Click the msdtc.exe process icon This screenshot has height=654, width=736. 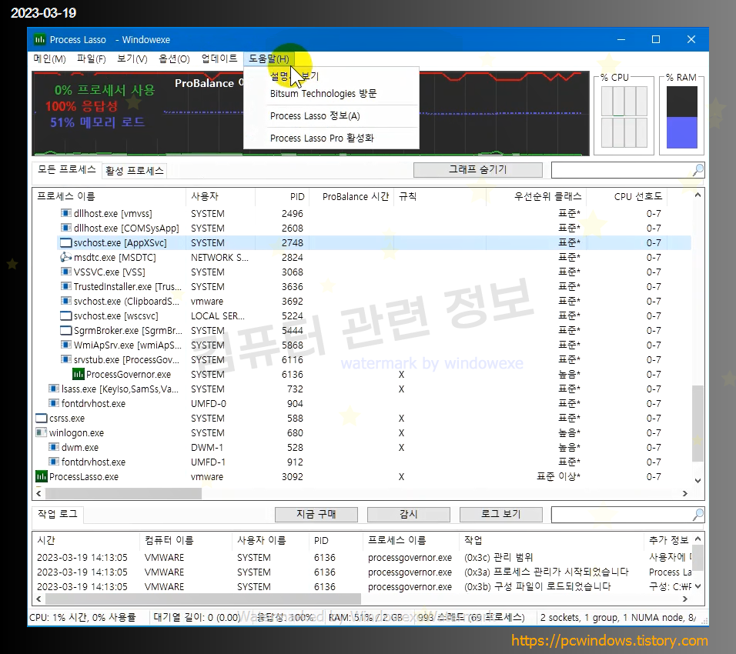pos(65,257)
